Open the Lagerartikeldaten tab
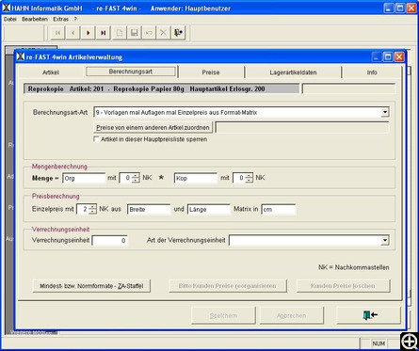The height and width of the screenshot is (351, 419). [x=293, y=72]
